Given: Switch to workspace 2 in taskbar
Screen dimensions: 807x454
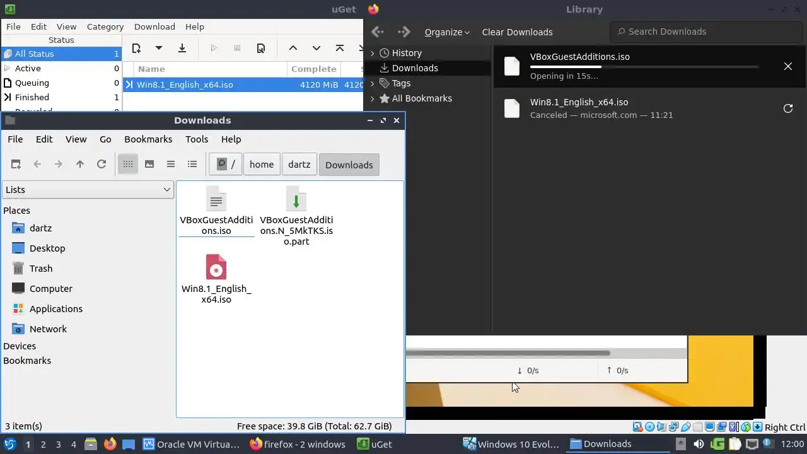Looking at the screenshot, I should pyautogui.click(x=43, y=444).
